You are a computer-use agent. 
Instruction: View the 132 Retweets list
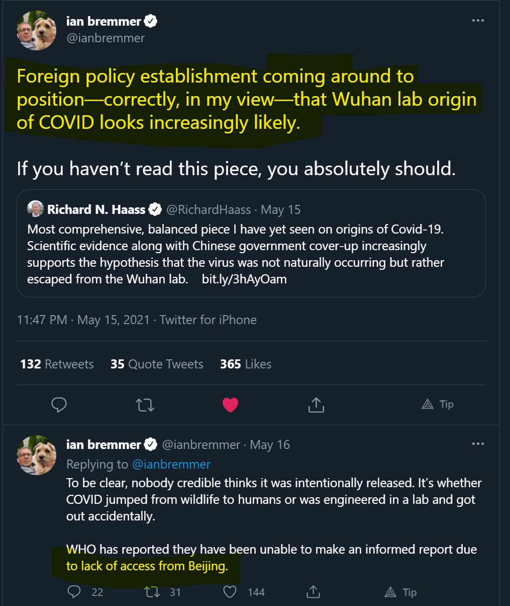57,364
